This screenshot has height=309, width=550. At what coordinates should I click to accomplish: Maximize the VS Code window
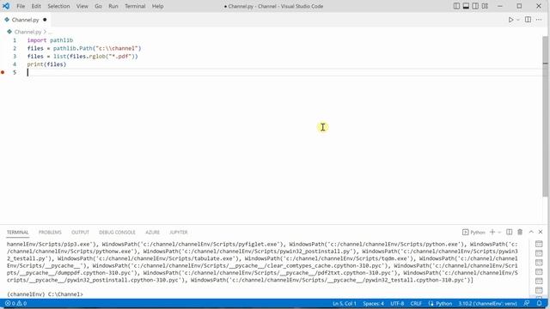pyautogui.click(x=519, y=6)
